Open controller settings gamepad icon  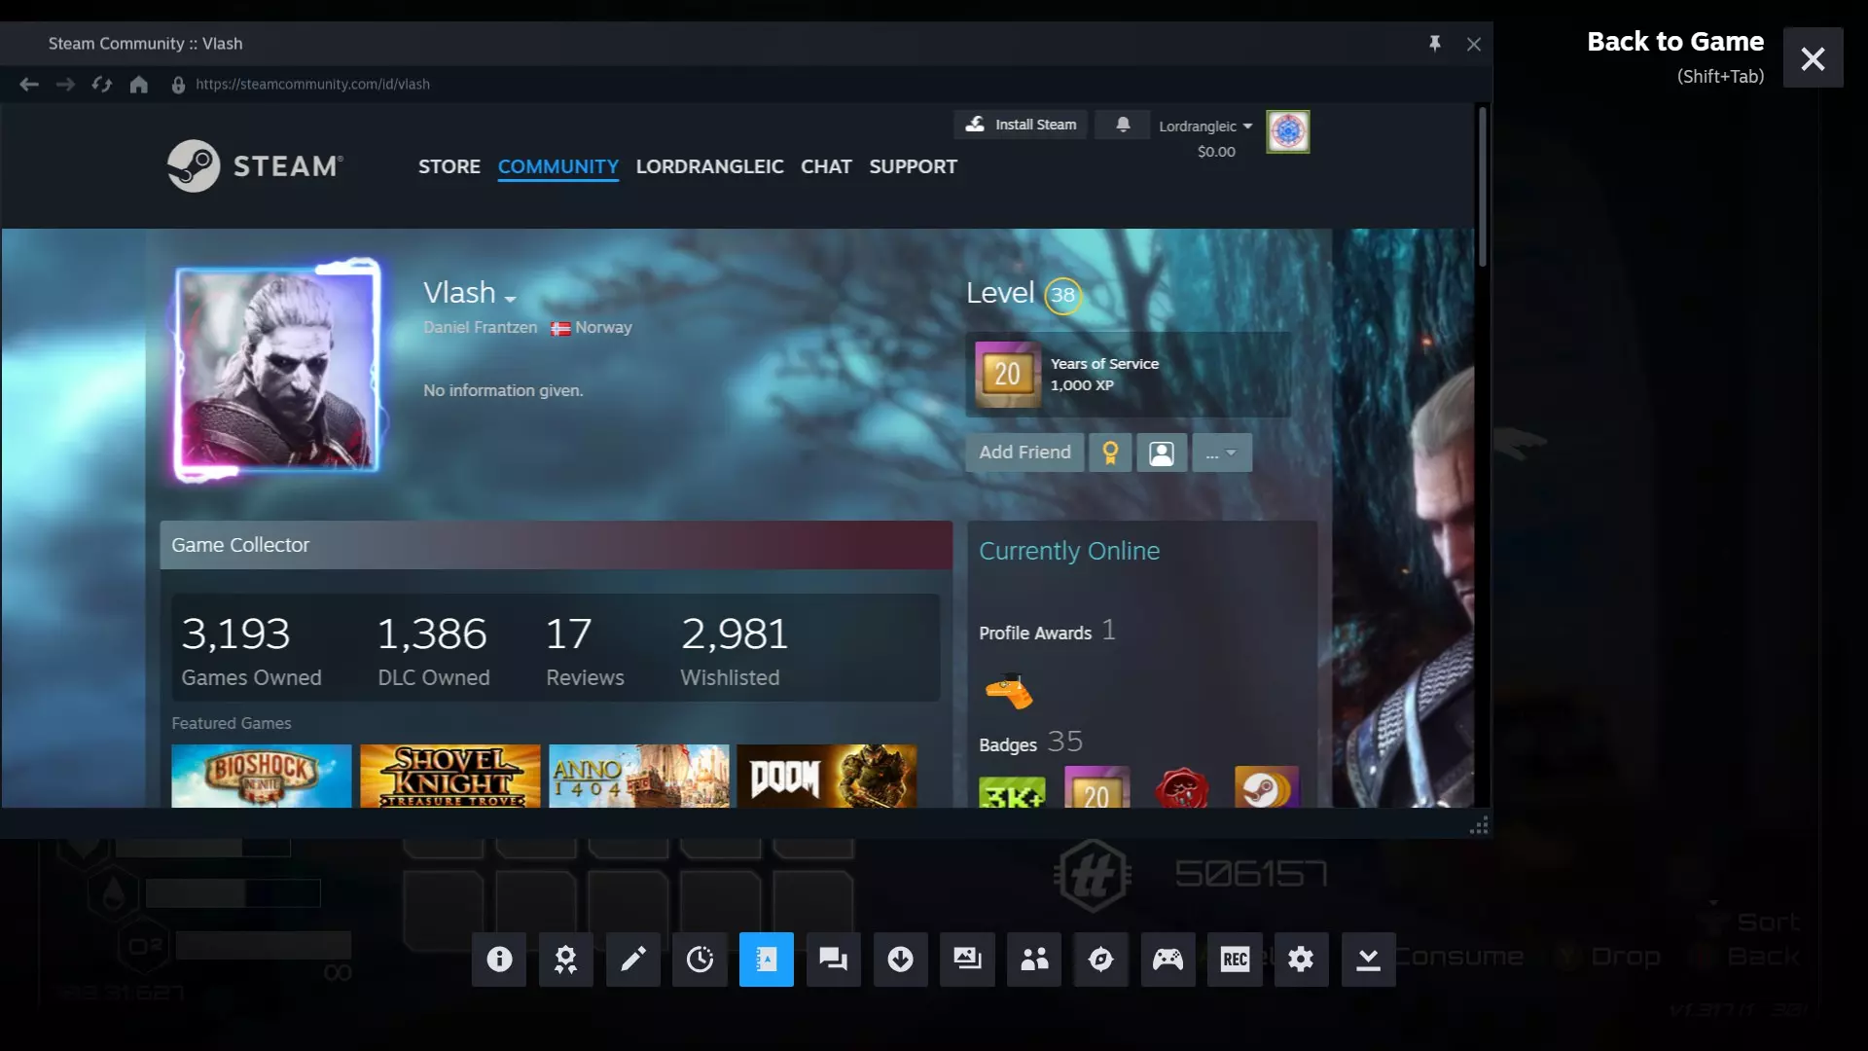coord(1167,960)
